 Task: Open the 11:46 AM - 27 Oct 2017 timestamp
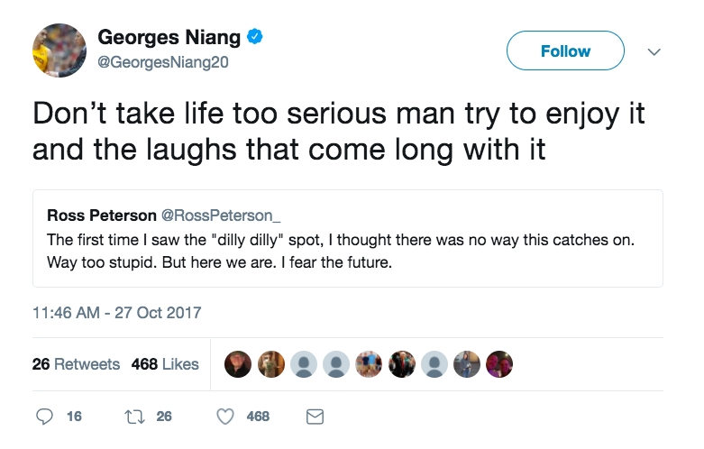coord(116,313)
